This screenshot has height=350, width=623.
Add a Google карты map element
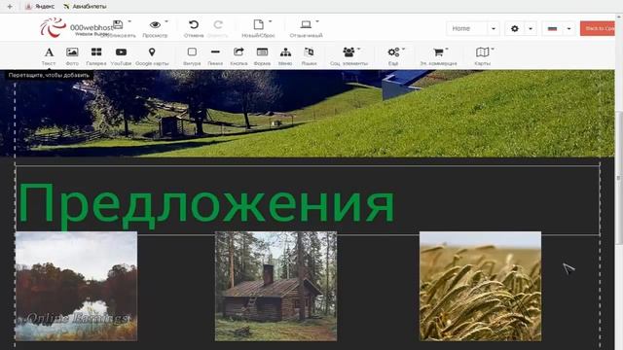click(152, 56)
